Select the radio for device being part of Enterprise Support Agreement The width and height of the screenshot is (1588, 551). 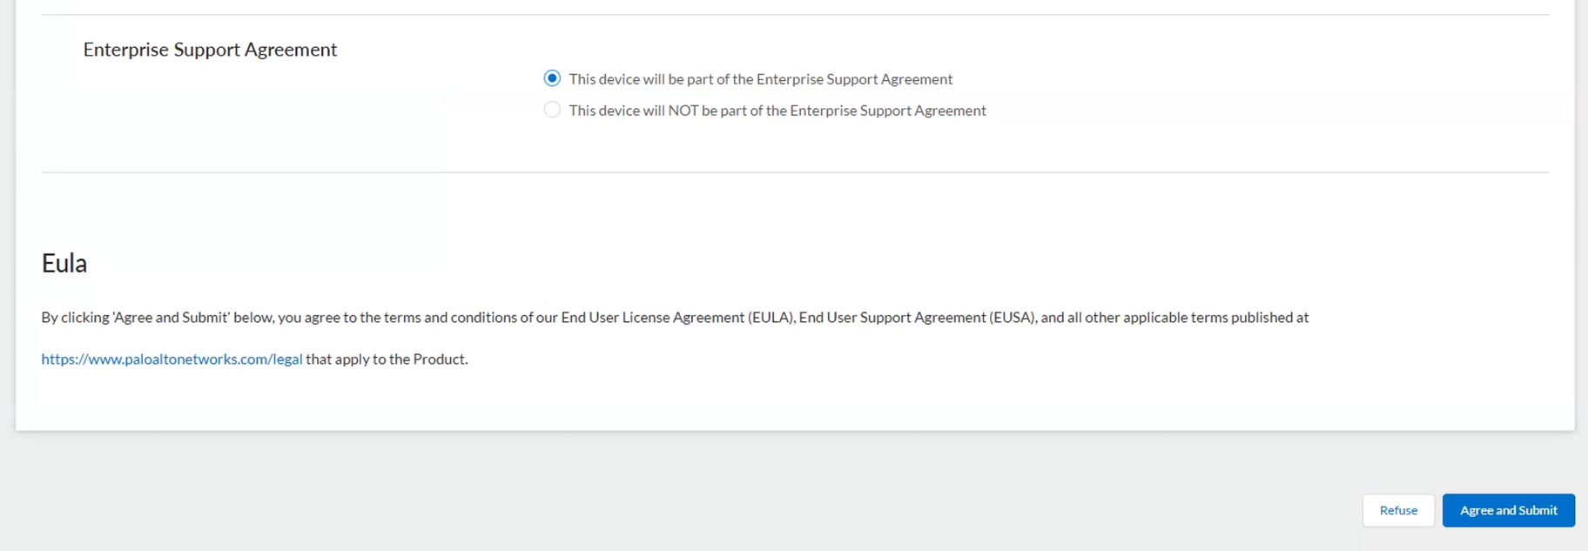[552, 78]
